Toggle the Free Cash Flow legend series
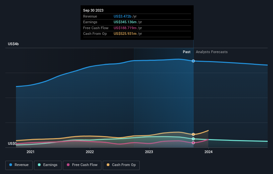Screen dimensions: 273x174 click(82, 165)
